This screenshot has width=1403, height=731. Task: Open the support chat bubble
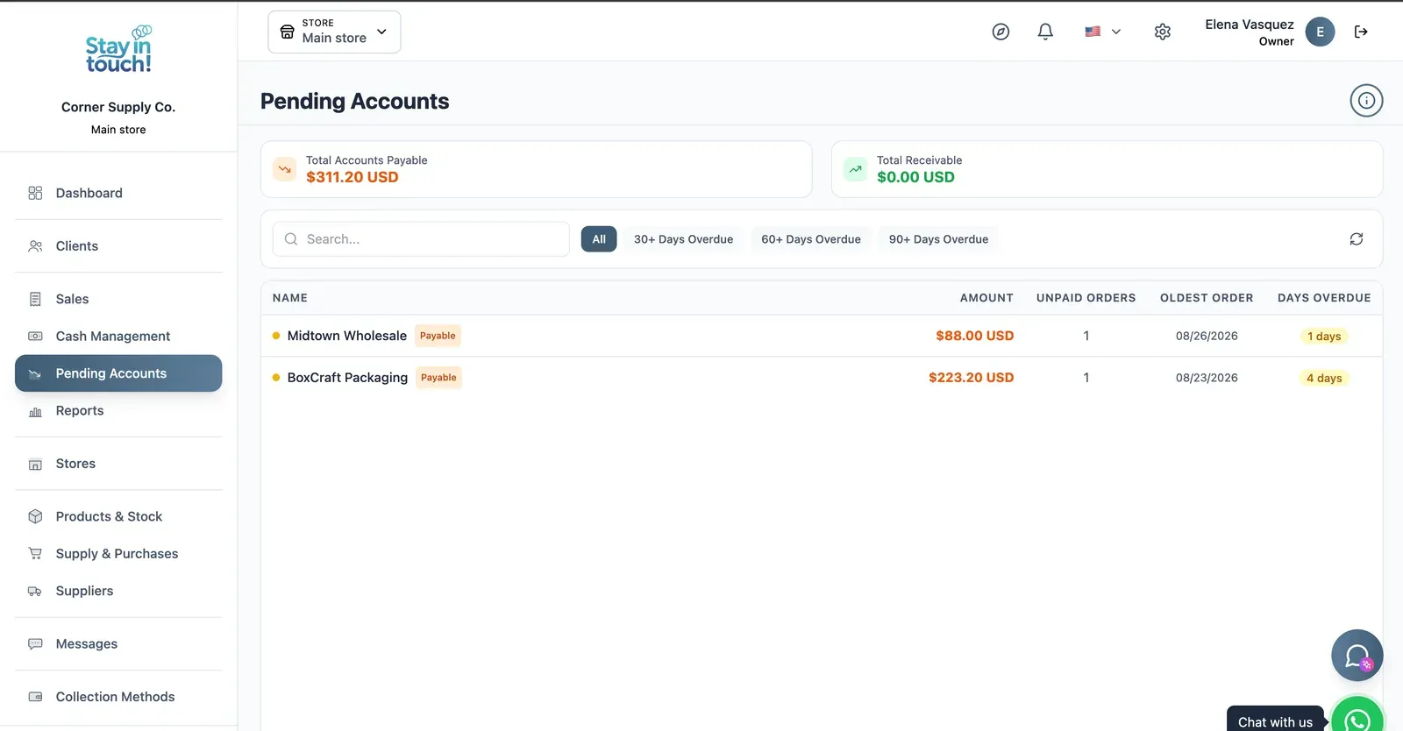tap(1357, 656)
